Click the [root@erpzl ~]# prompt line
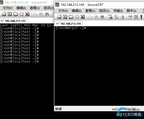This screenshot has width=144, height=119. [x=71, y=28]
